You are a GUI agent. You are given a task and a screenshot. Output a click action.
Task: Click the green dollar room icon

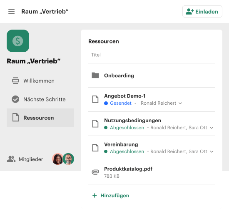(18, 41)
